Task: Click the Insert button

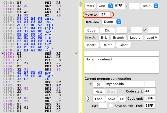Action: tap(91, 45)
